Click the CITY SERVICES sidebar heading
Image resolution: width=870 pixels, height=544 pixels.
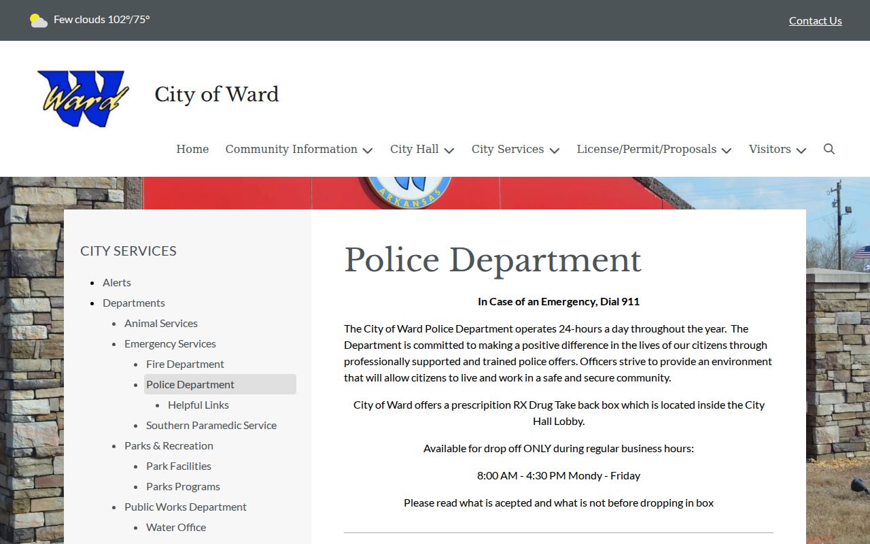[128, 251]
